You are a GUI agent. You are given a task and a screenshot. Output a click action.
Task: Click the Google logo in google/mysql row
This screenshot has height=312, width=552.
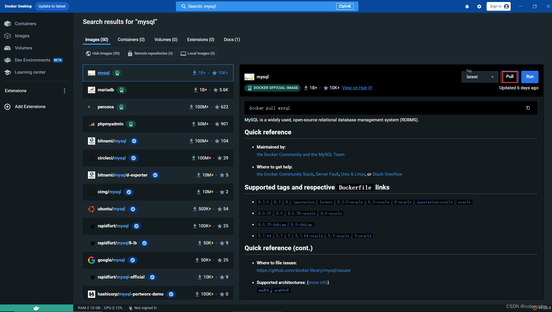pyautogui.click(x=91, y=260)
